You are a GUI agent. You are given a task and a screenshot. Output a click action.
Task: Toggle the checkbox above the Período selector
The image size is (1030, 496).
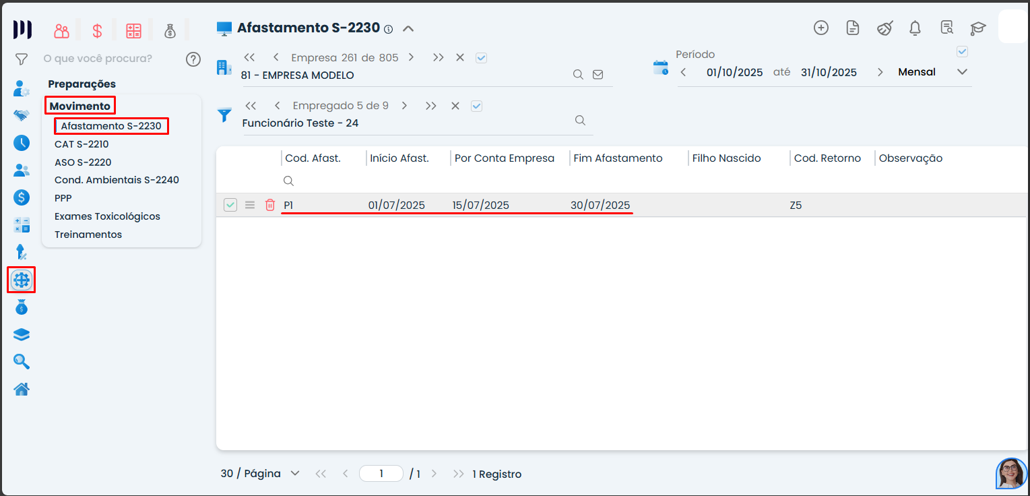pyautogui.click(x=962, y=52)
